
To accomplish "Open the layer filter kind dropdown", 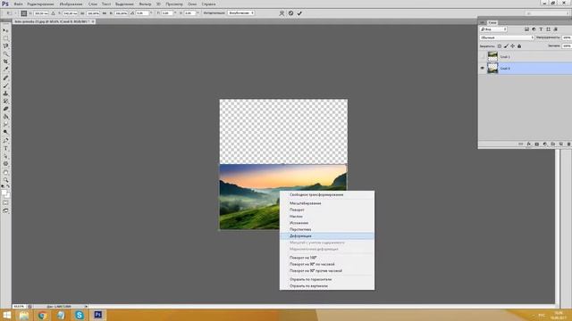I will click(x=493, y=29).
